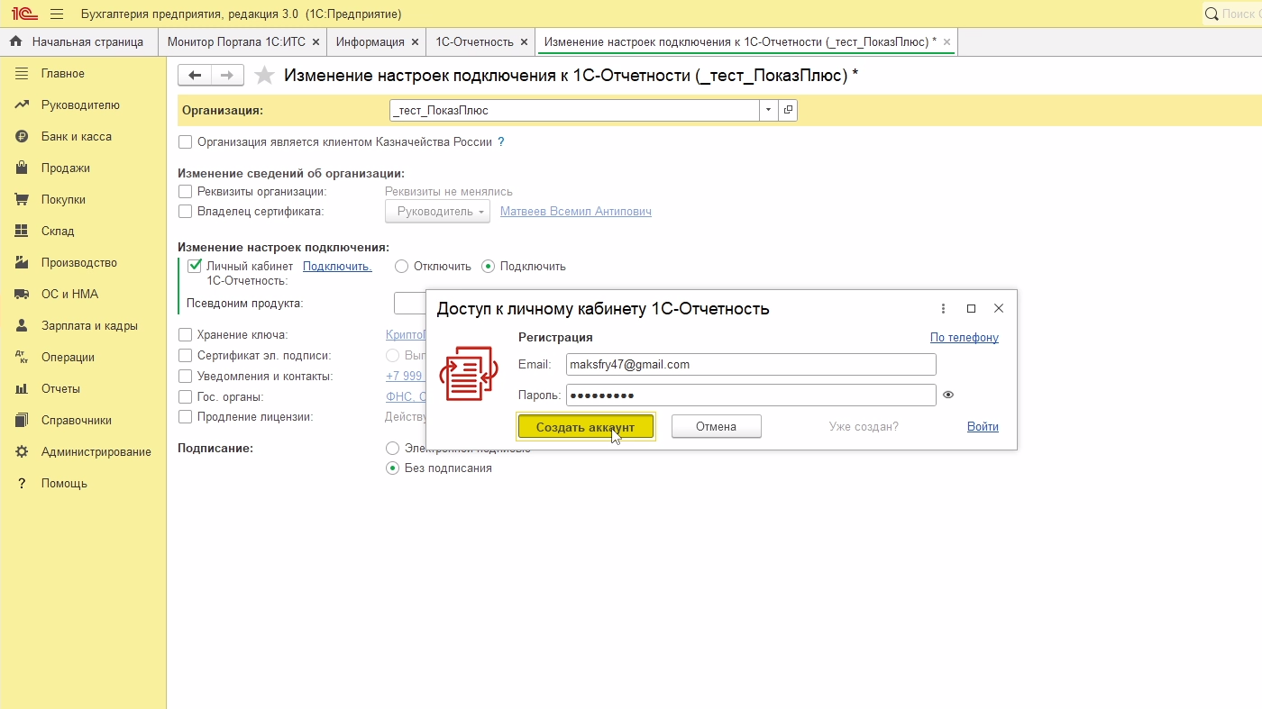Uncheck the Личный кабинет checkbox
The width and height of the screenshot is (1262, 709).
click(x=194, y=266)
